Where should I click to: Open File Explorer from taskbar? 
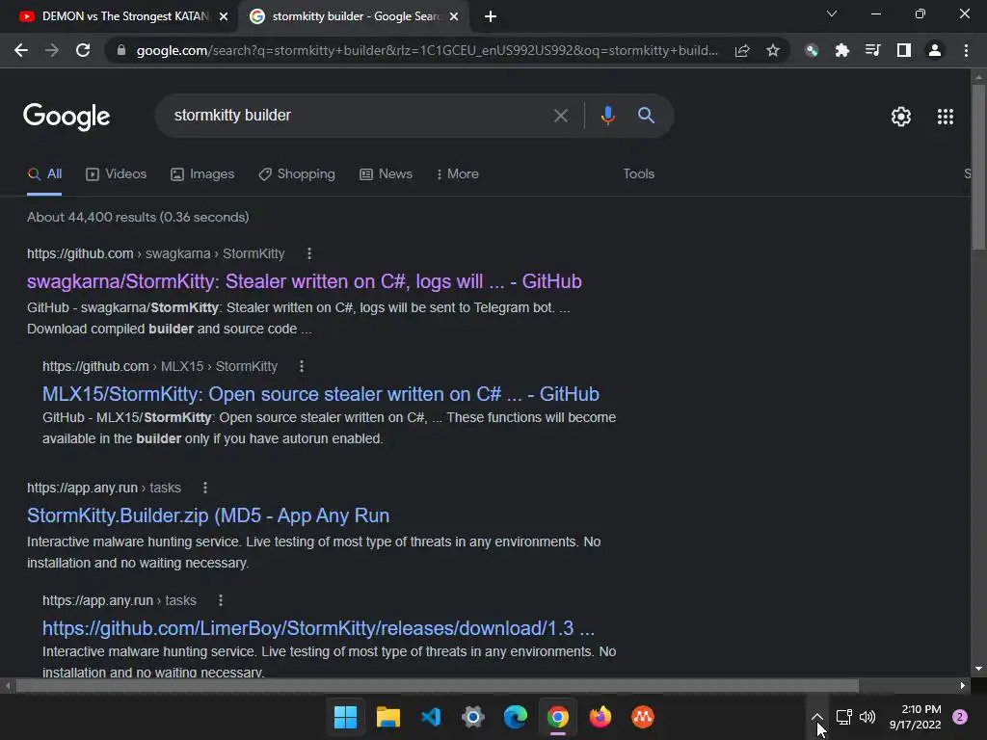click(x=387, y=717)
